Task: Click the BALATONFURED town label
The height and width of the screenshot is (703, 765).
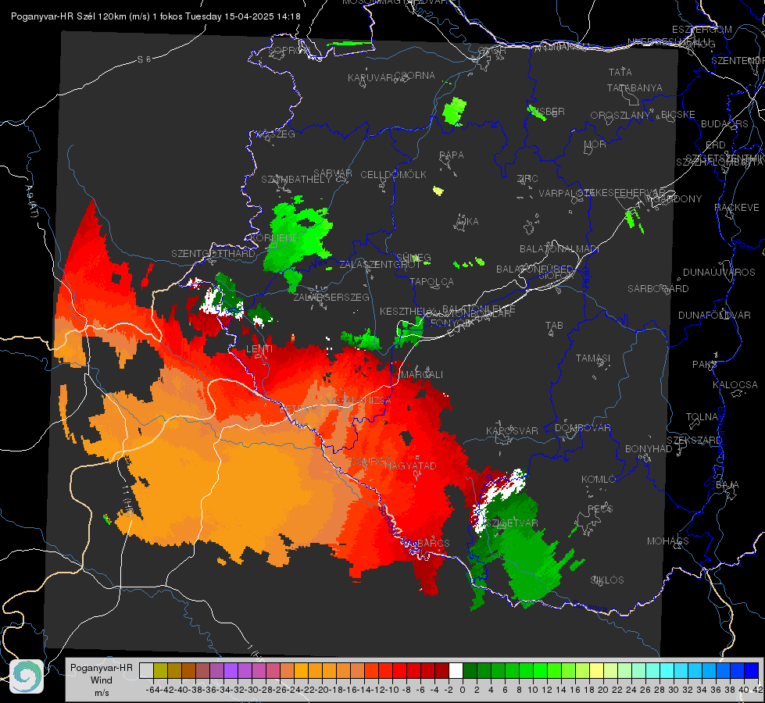Action: (534, 269)
